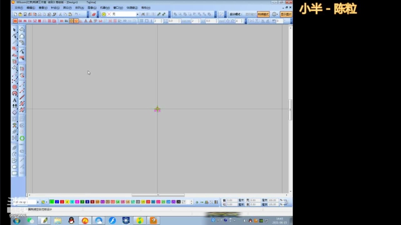Select the red arch ring tool
This screenshot has width=401, height=225.
[x=14, y=94]
